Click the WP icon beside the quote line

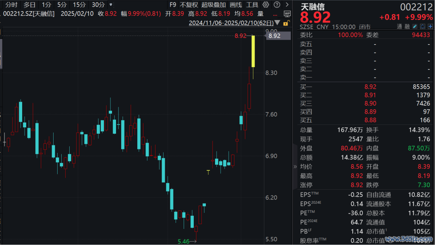(x=287, y=14)
